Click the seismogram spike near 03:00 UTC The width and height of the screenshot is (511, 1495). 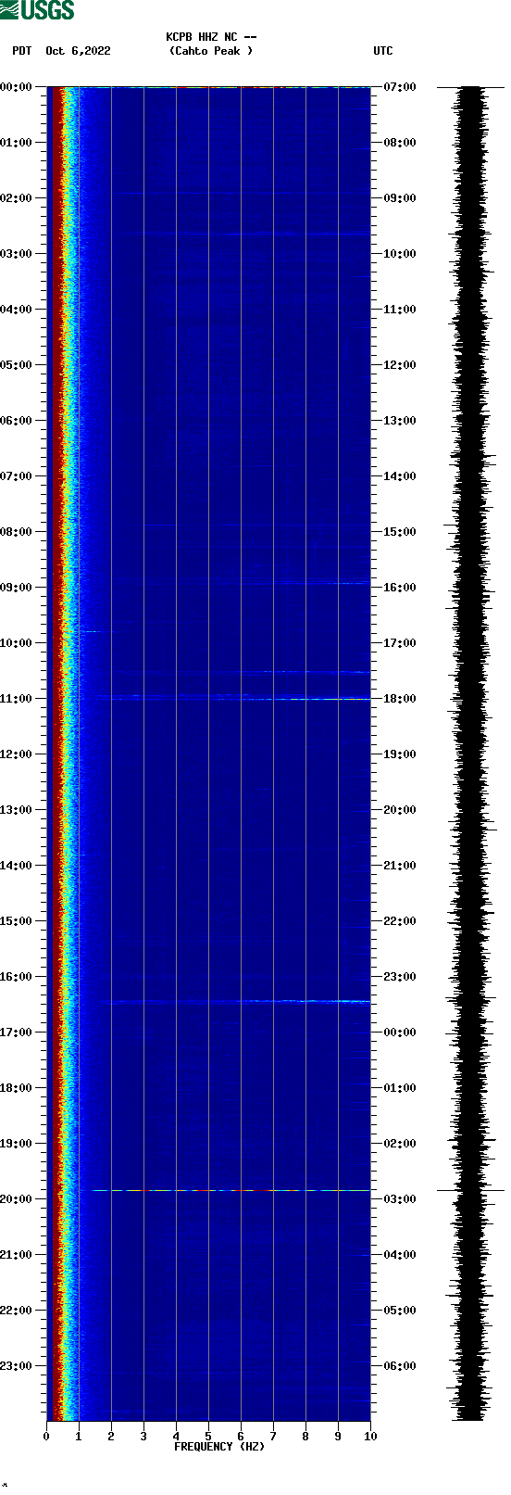pyautogui.click(x=470, y=1190)
